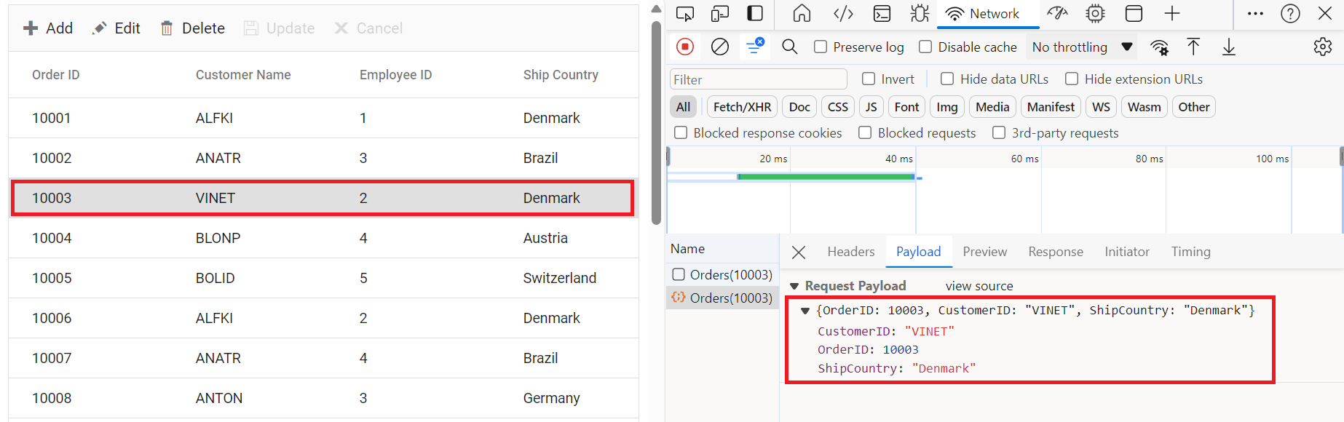This screenshot has width=1344, height=422.
Task: Open network conditions wifi-gear icon
Action: pos(1159,47)
